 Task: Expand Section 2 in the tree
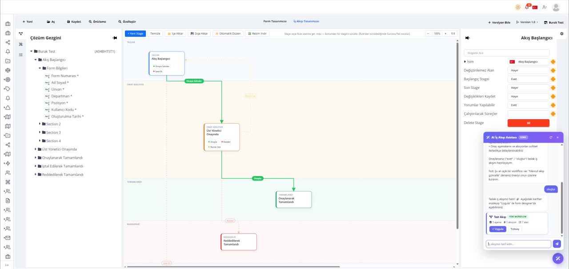point(40,124)
